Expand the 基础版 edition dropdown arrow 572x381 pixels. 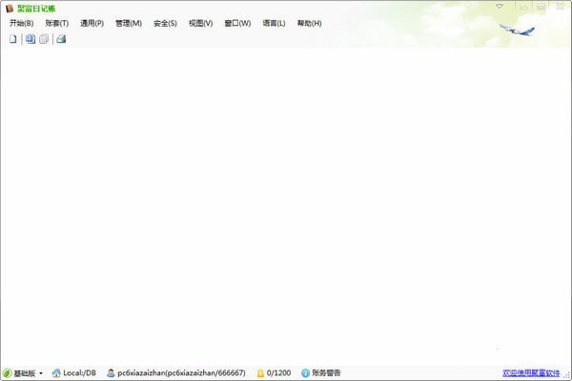click(41, 373)
